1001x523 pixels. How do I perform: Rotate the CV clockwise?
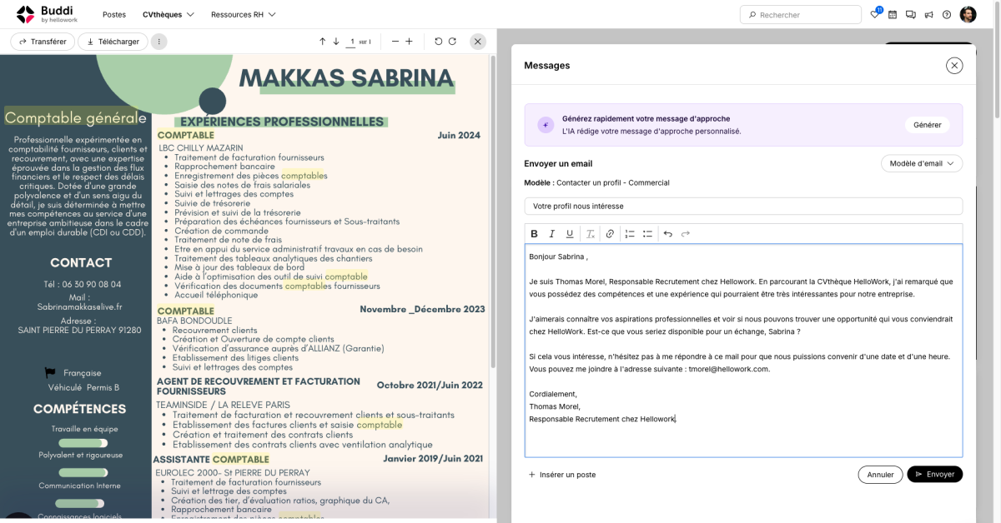coord(452,42)
